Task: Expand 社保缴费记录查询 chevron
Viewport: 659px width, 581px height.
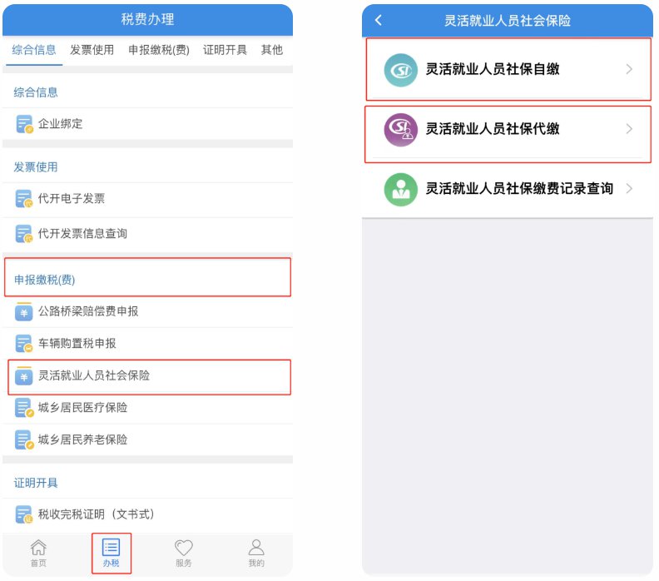Action: [629, 189]
